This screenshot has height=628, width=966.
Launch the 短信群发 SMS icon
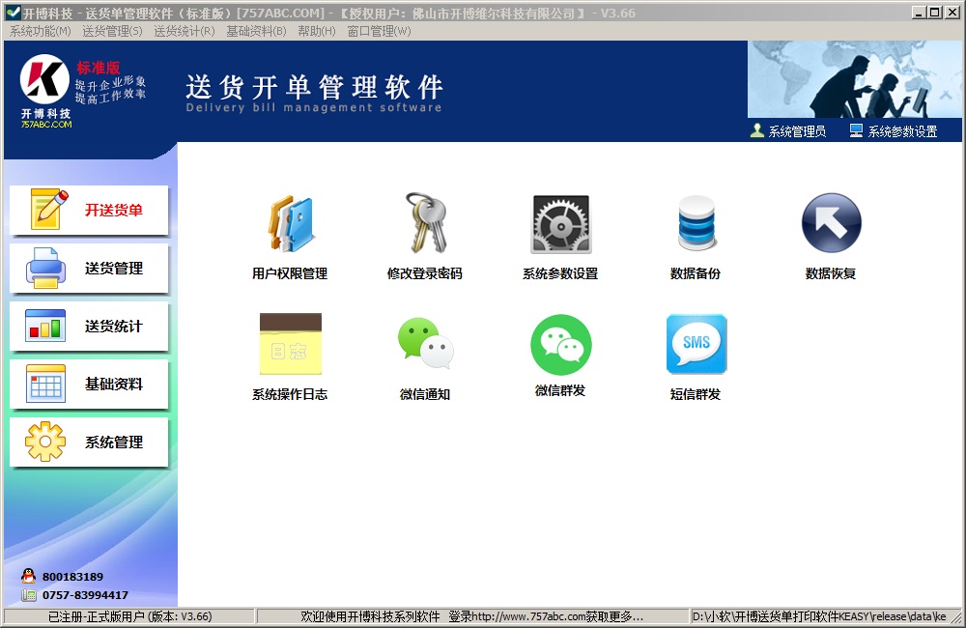696,345
